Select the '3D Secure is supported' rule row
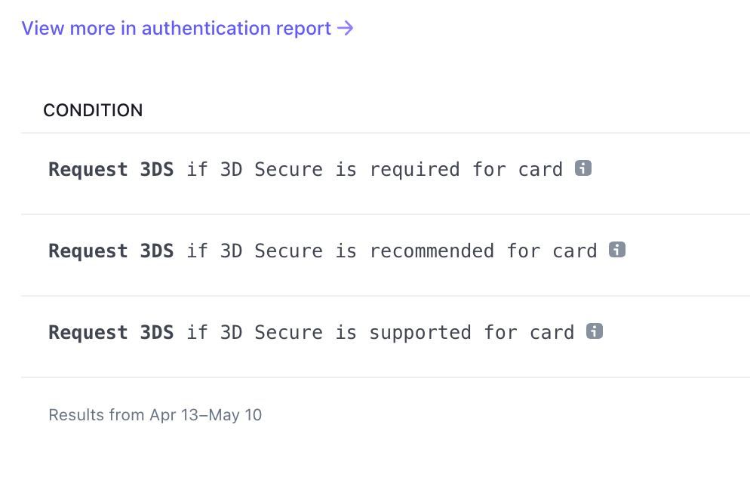The width and height of the screenshot is (750, 483). pos(311,333)
